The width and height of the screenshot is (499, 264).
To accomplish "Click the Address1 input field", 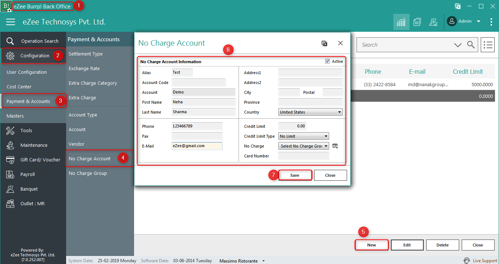I will [311, 73].
